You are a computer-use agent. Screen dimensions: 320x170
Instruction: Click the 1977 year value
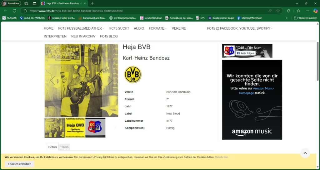[x=169, y=106]
